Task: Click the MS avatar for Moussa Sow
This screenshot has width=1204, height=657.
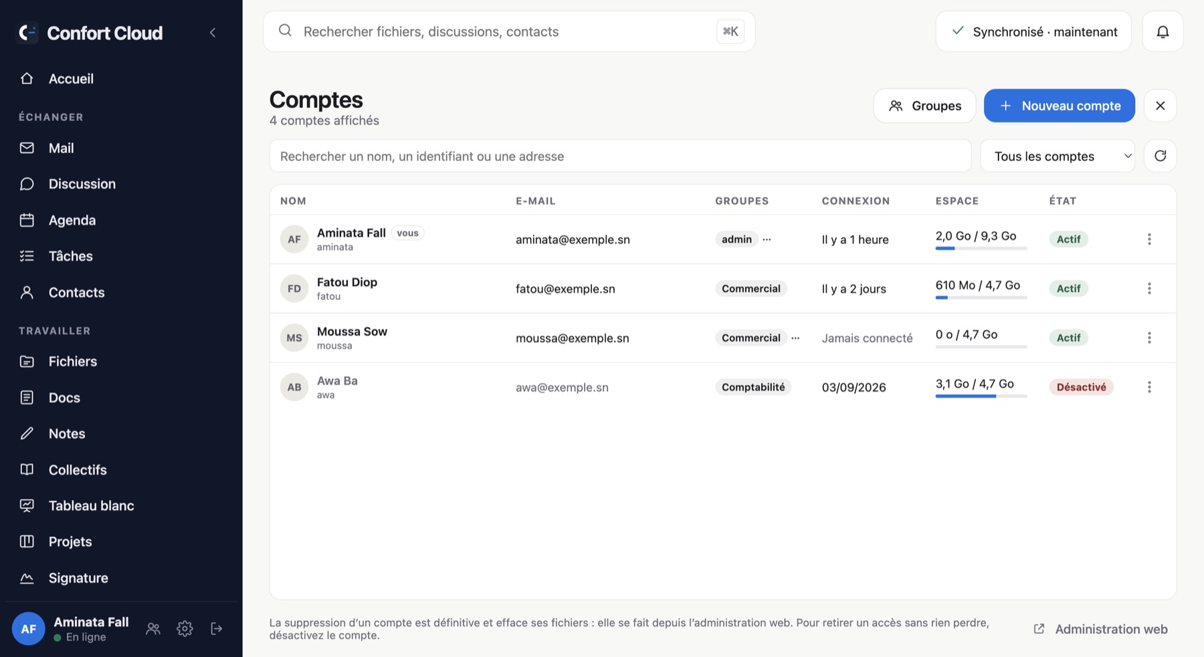Action: (x=294, y=338)
